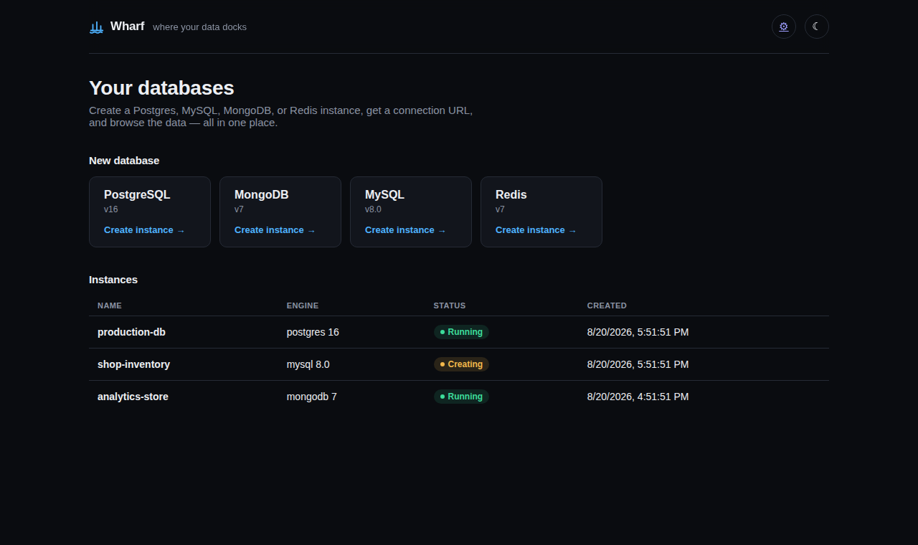This screenshot has height=545, width=918.
Task: Open the production-db instance
Action: 131,333
